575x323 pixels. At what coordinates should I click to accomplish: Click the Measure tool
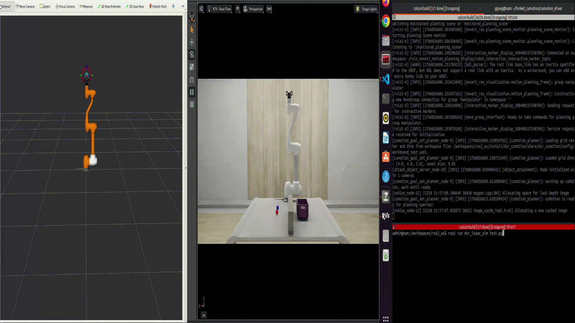(x=86, y=6)
